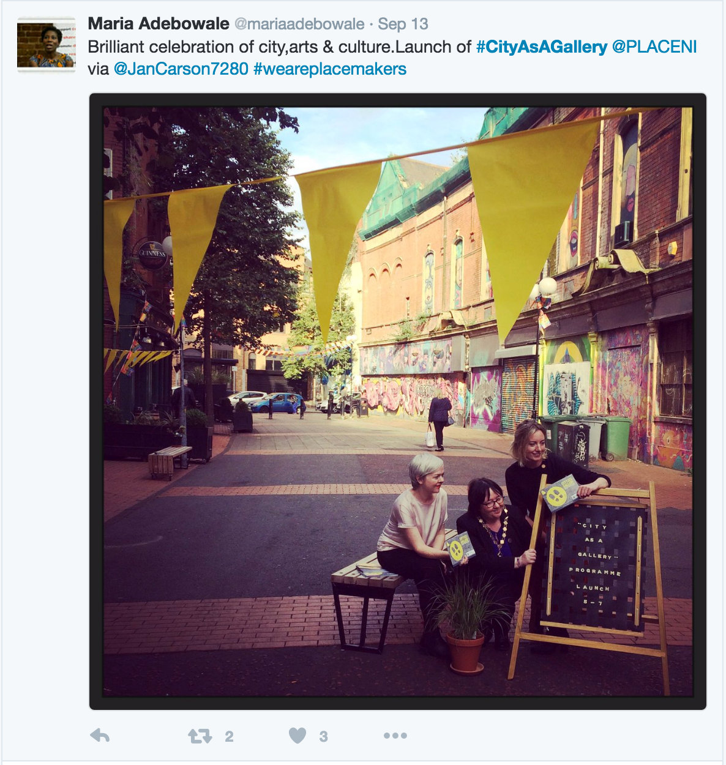Image resolution: width=726 pixels, height=765 pixels.
Task: Open the @mariaadebowale handle
Action: pyautogui.click(x=299, y=24)
